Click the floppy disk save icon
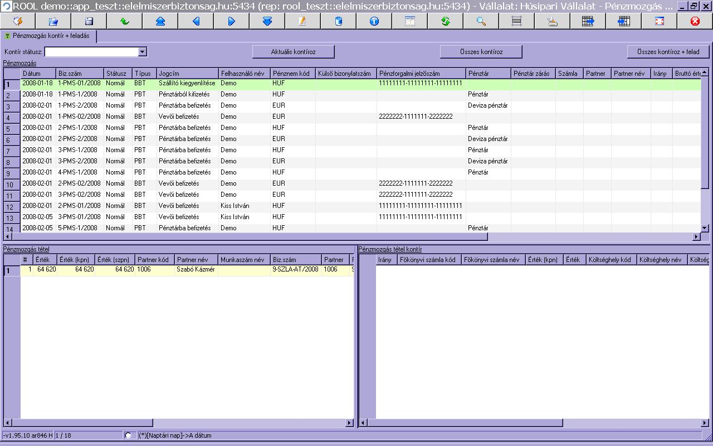 pyautogui.click(x=89, y=21)
